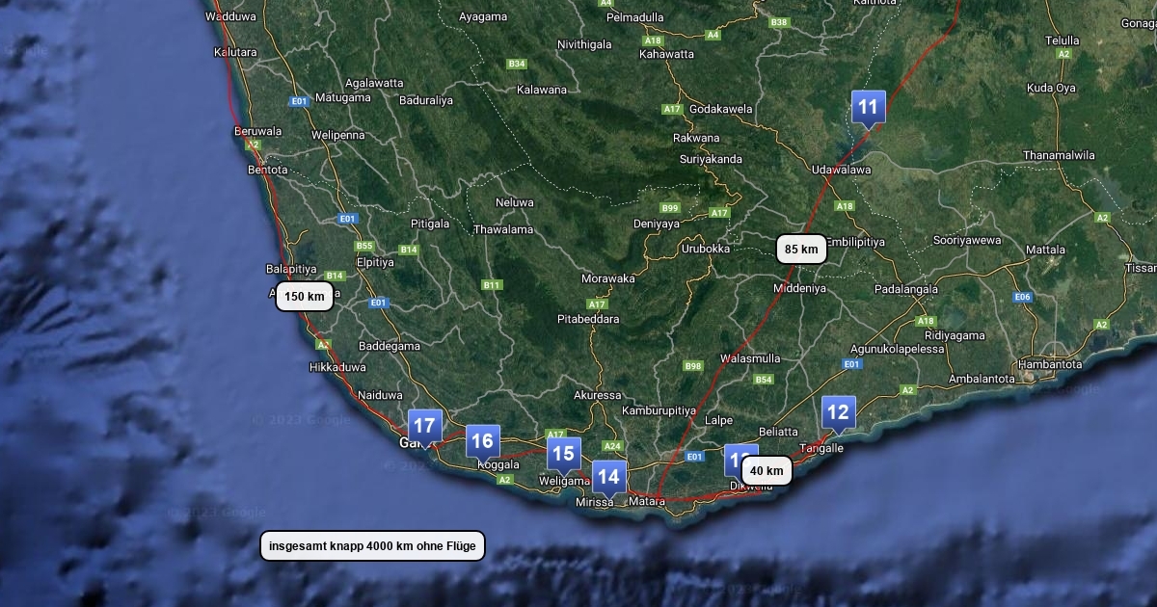Click the Tangalle town label
Viewport: 1157px width, 607px height.
822,448
